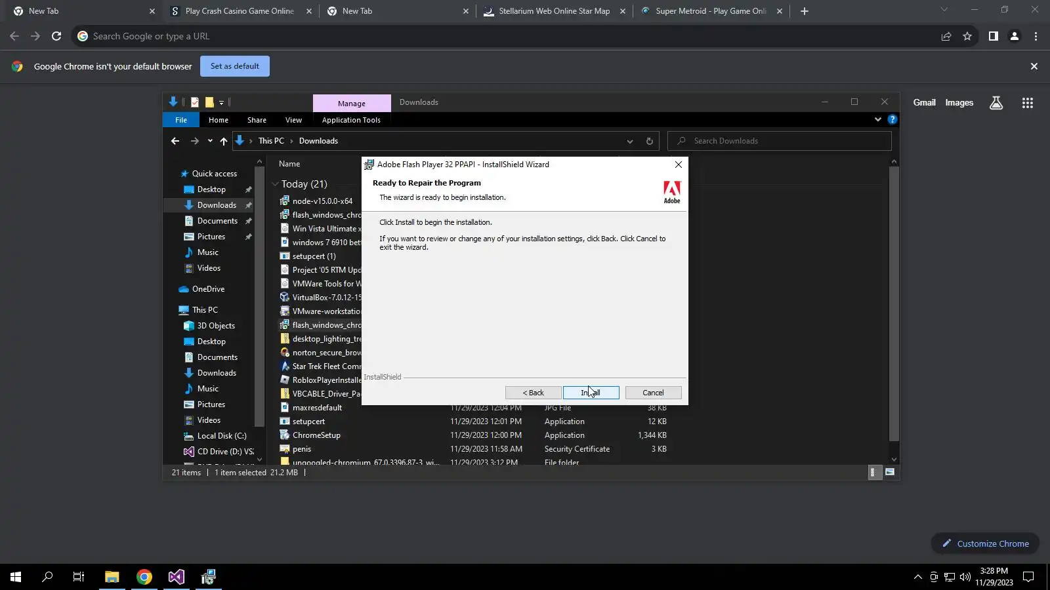Select OneDrive in the navigation pane
Viewport: 1050px width, 590px height.
(208, 289)
